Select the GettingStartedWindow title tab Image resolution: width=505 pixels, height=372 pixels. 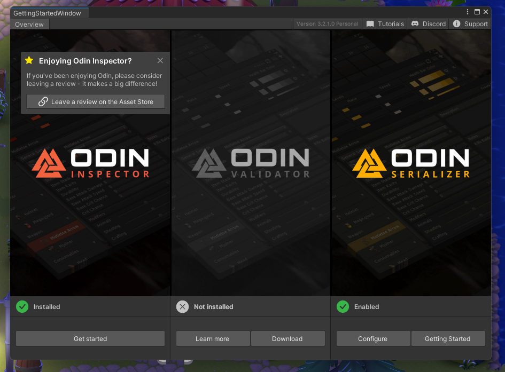(x=47, y=13)
